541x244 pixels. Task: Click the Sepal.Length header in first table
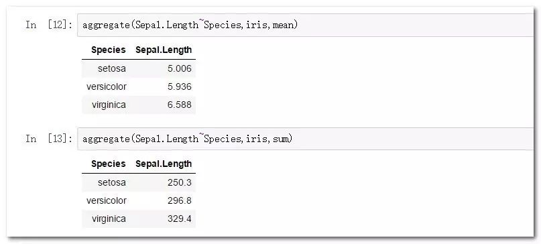[164, 50]
